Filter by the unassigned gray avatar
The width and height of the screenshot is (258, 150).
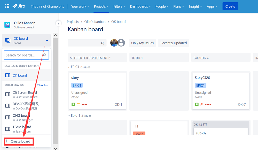[121, 43]
